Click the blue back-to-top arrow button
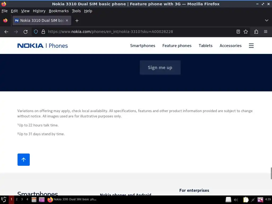The width and height of the screenshot is (272, 204). coord(24,160)
